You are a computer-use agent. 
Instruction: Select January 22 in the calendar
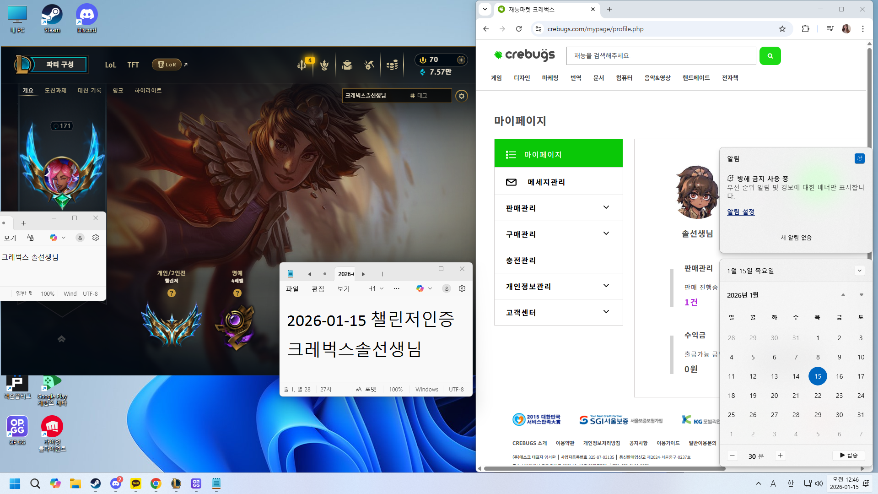818,396
